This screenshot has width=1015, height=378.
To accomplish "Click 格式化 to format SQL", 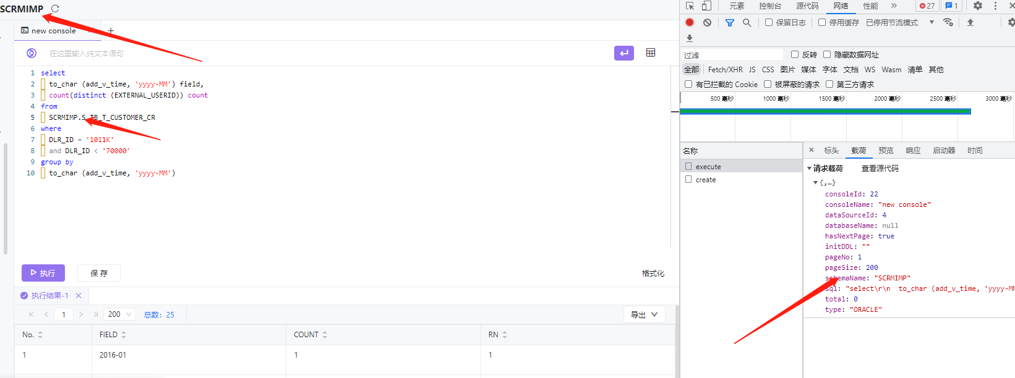I will click(x=653, y=274).
